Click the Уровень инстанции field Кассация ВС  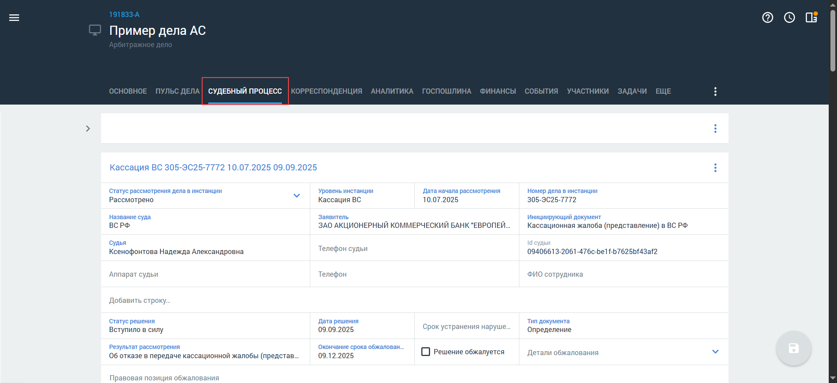tap(362, 196)
